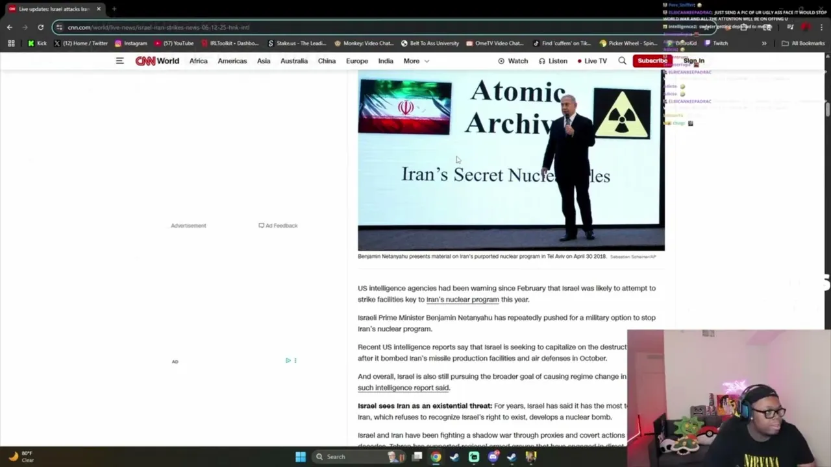
Task: Open Live TV
Action: [x=591, y=61]
